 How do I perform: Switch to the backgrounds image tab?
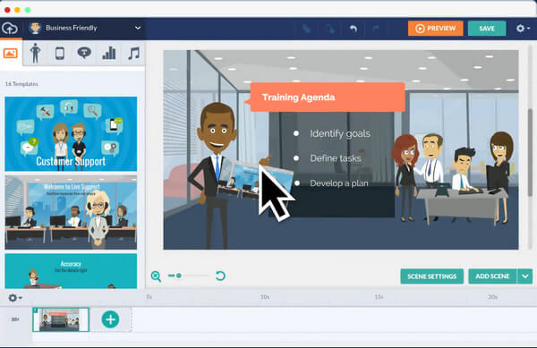11,54
